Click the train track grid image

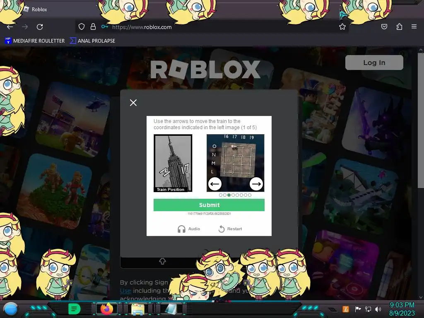pyautogui.click(x=238, y=160)
